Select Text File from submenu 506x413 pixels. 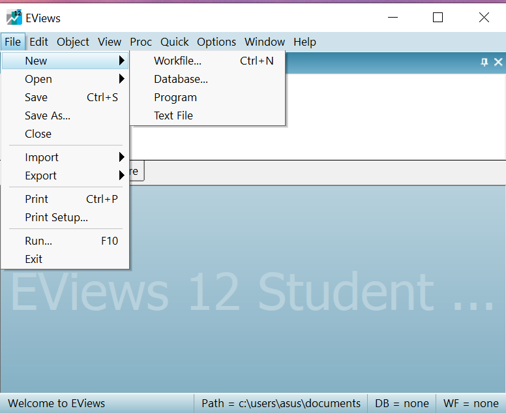click(173, 115)
